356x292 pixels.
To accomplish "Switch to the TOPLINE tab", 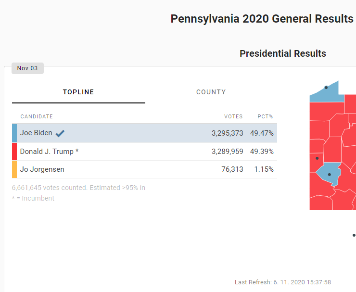I will point(78,92).
